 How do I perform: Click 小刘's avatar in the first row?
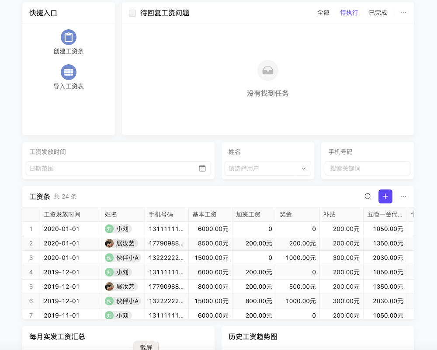click(109, 229)
